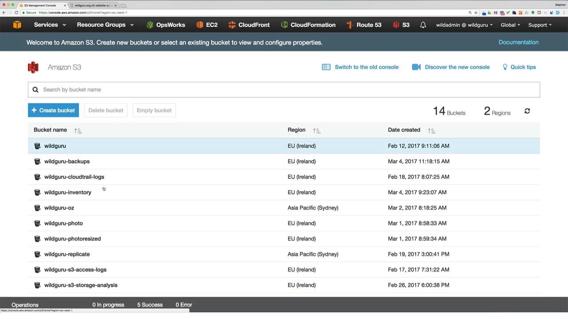Open the Support dropdown menu
The width and height of the screenshot is (568, 319).
pos(540,25)
